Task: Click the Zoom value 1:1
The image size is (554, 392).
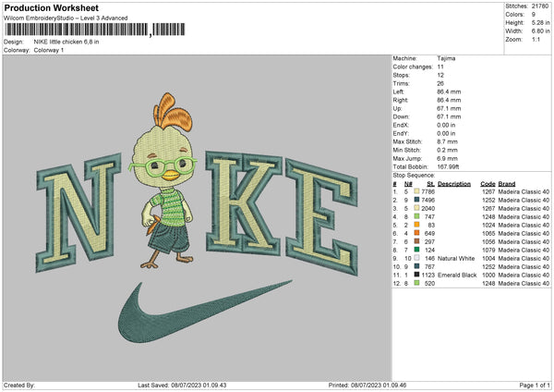Action: [x=536, y=39]
